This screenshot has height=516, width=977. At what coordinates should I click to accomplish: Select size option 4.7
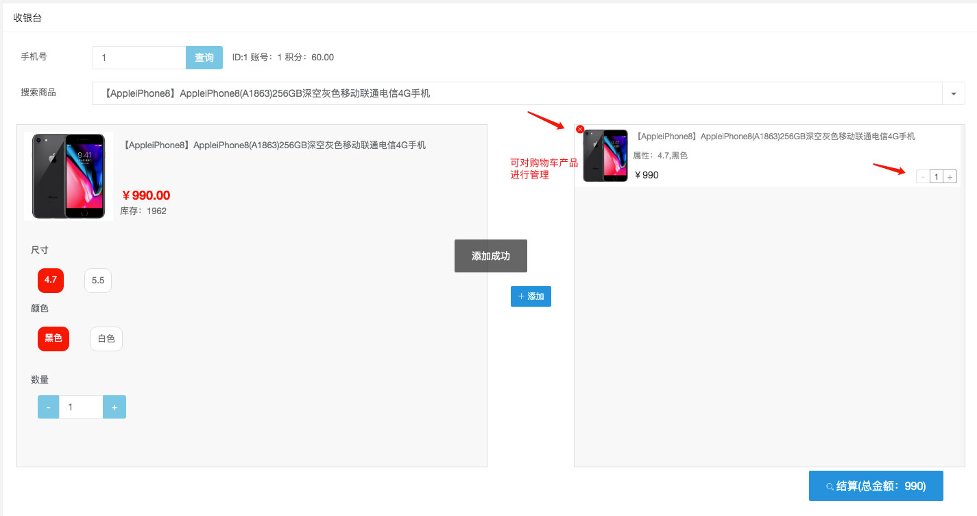coord(51,280)
